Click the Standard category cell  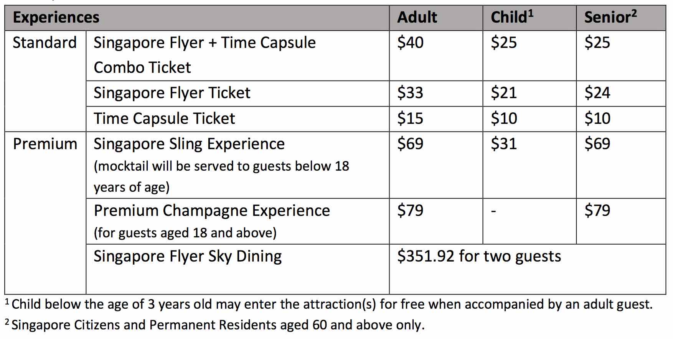(45, 43)
